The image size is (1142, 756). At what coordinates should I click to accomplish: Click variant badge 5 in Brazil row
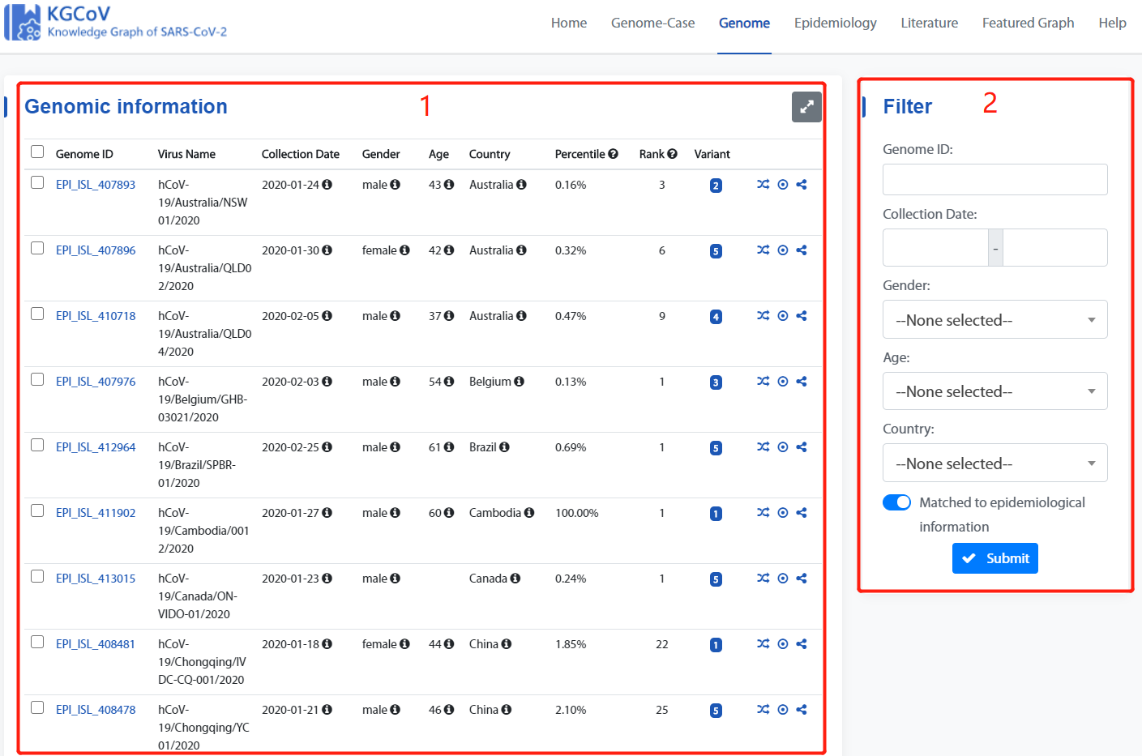(x=716, y=448)
